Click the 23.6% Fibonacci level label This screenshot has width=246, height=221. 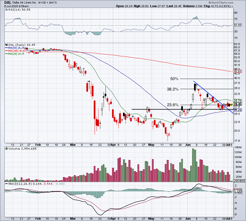point(172,105)
